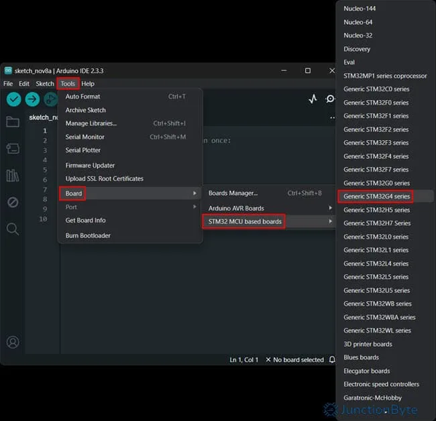
Task: Open the account profile sidebar icon
Action: 13,342
